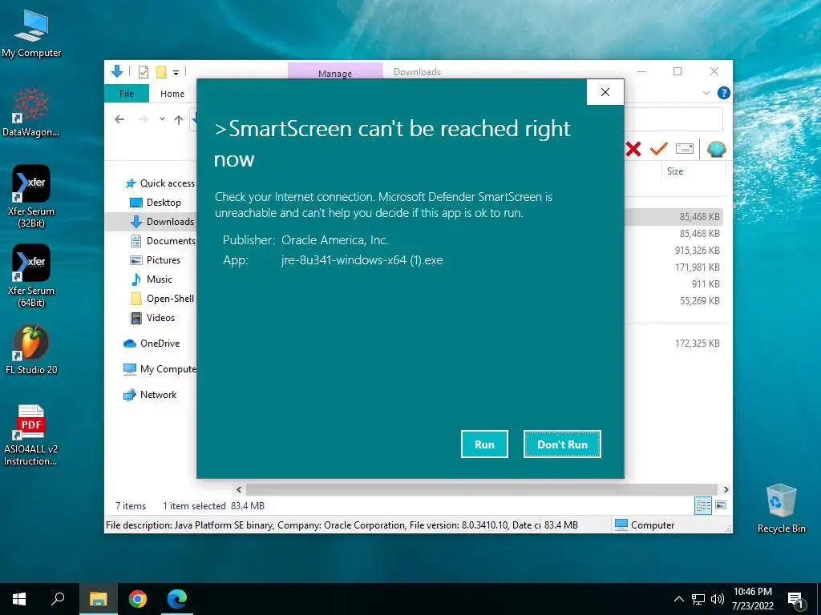Viewport: 821px width, 615px height.
Task: Select the Recycle Bin desktop icon
Action: tap(781, 508)
